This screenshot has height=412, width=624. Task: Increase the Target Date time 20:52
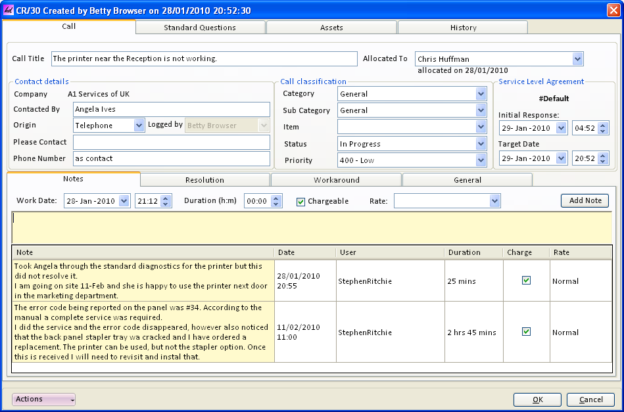click(x=602, y=156)
